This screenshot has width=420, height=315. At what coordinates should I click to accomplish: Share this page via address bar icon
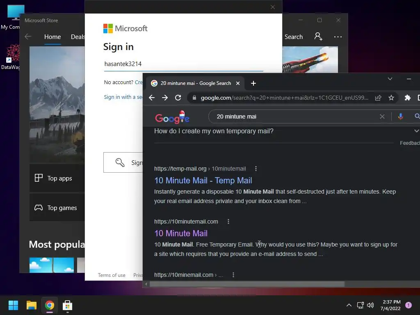[378, 98]
